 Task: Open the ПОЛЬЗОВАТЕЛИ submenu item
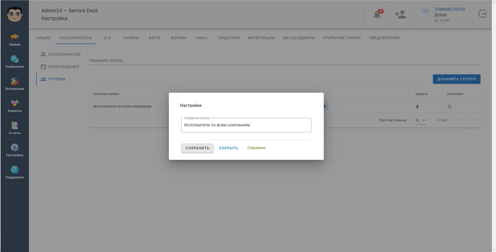click(61, 54)
